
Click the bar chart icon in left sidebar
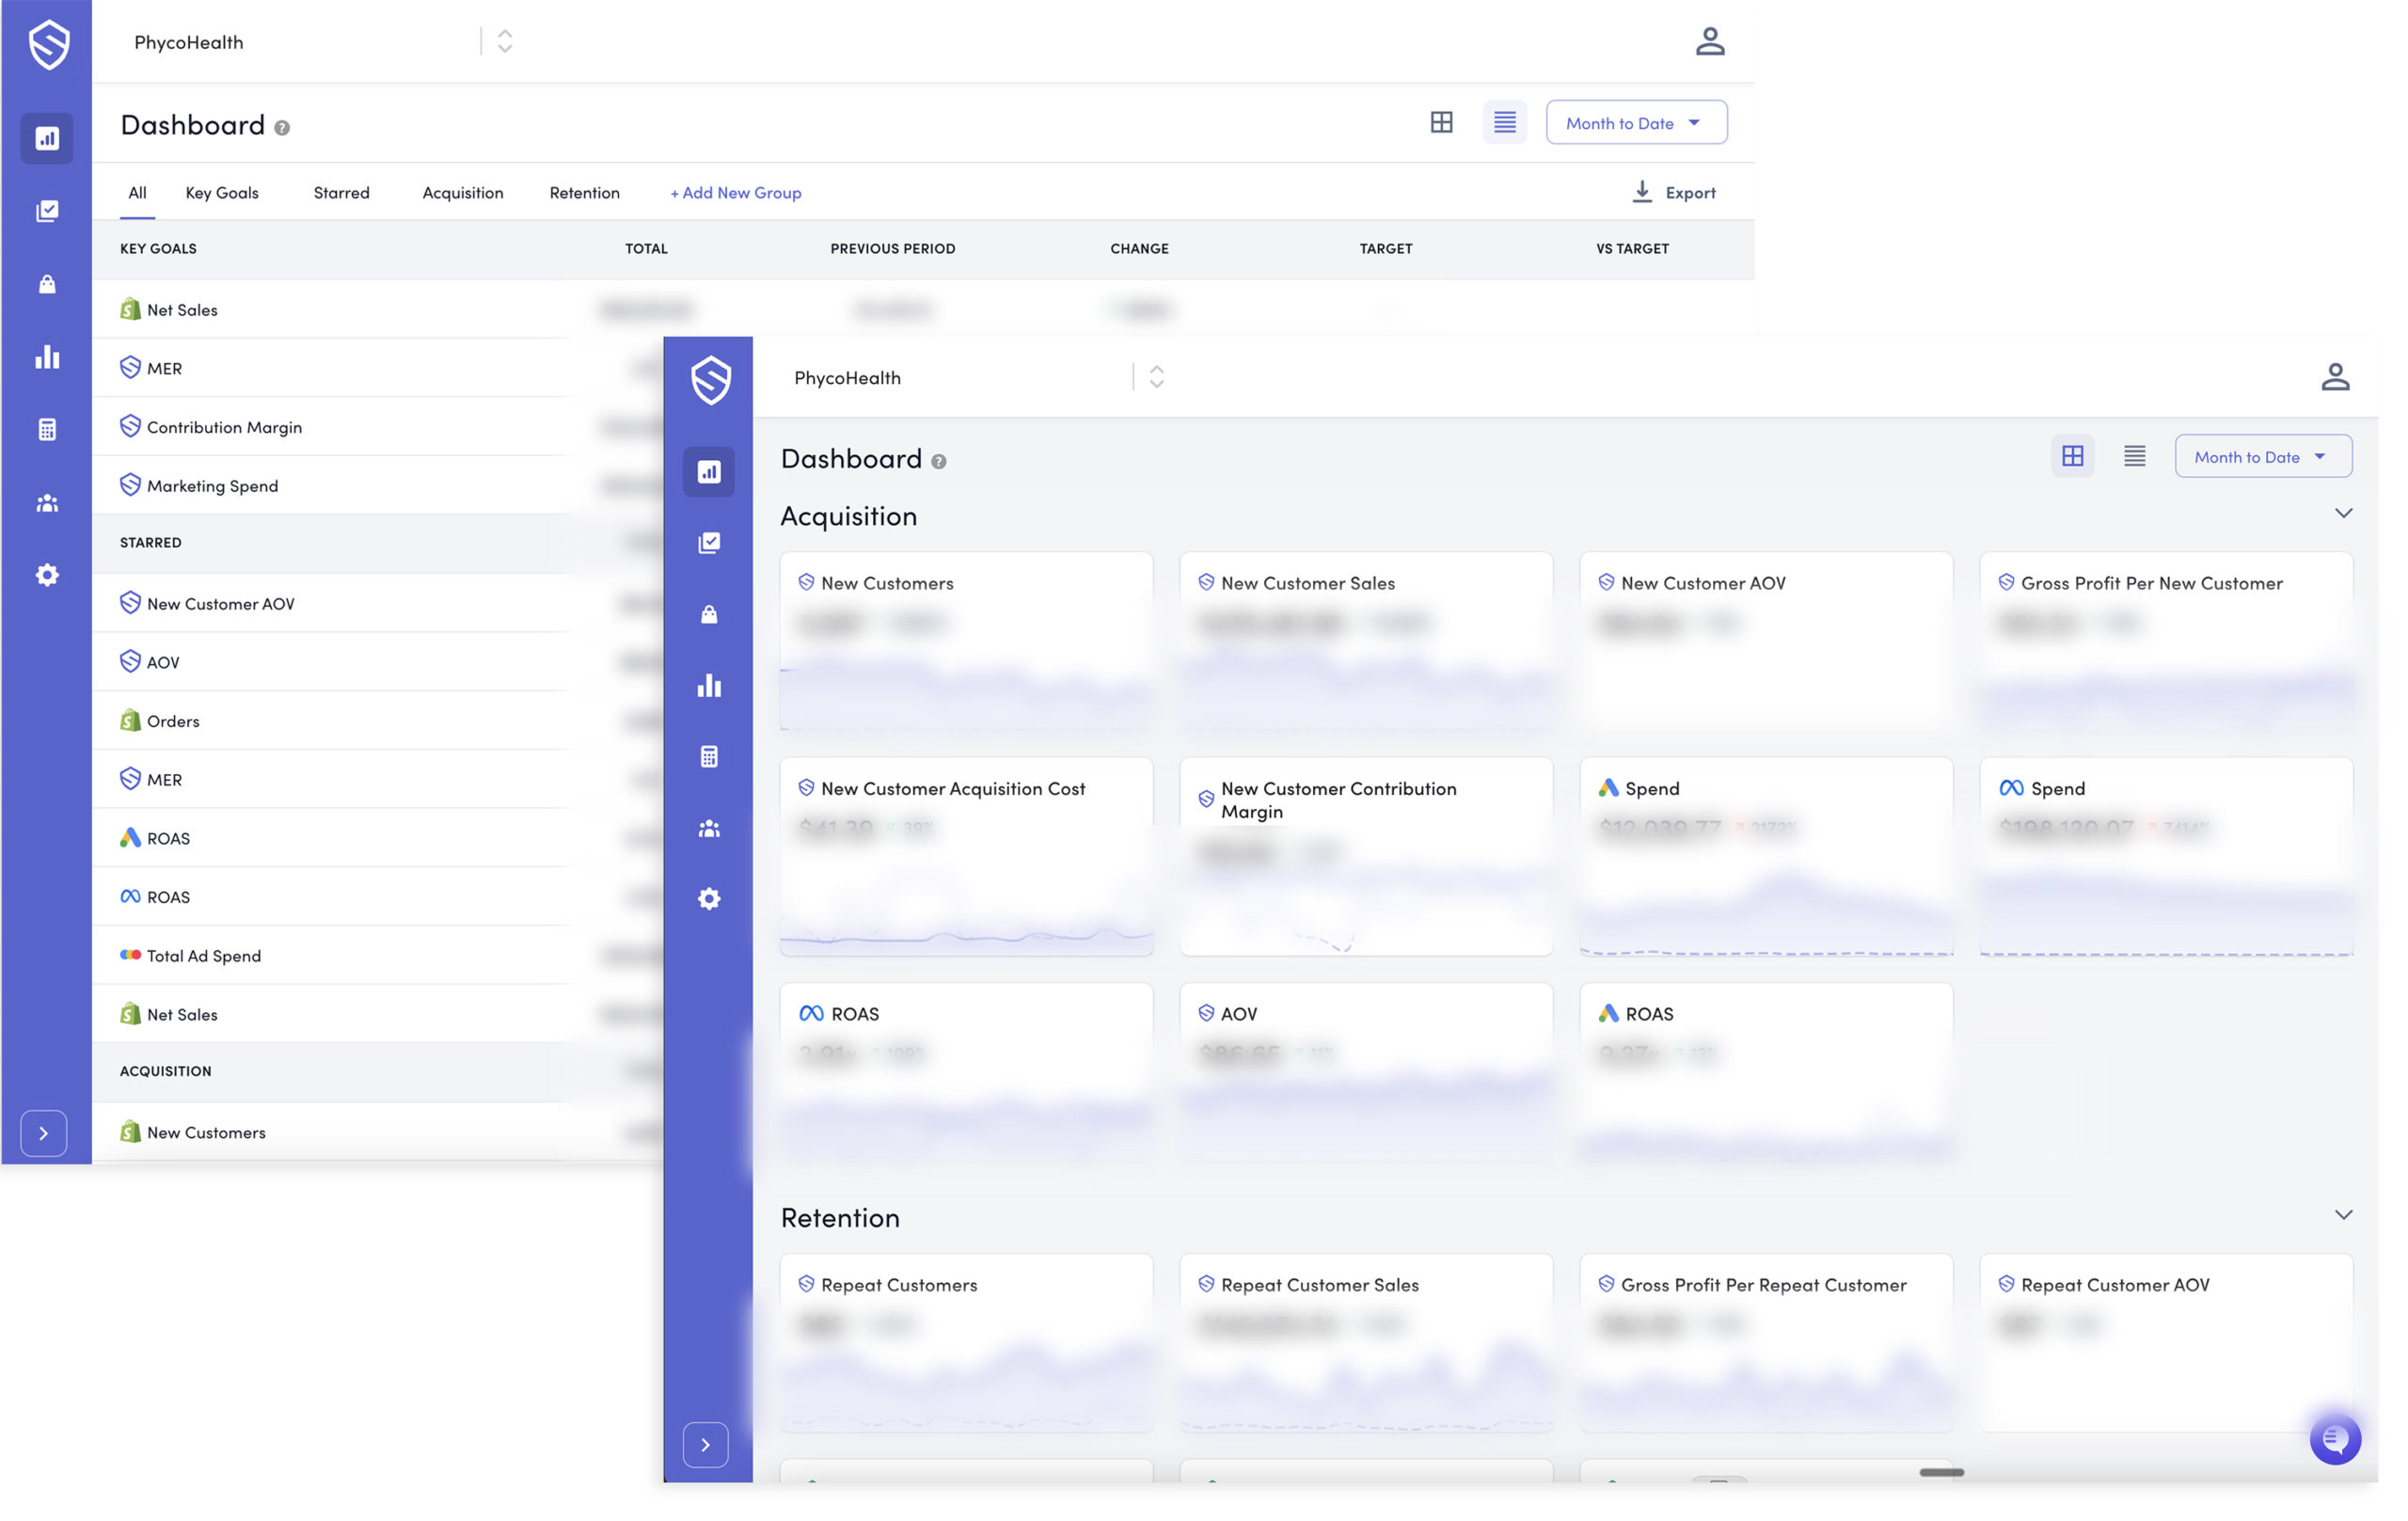pyautogui.click(x=47, y=357)
